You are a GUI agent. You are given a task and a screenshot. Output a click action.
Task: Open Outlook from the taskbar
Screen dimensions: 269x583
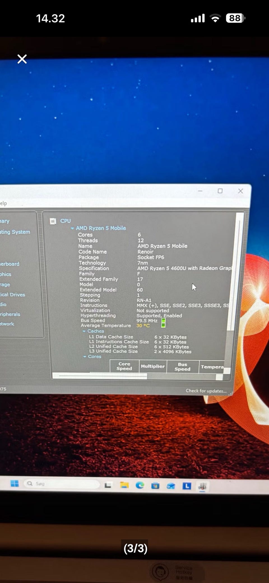171,486
